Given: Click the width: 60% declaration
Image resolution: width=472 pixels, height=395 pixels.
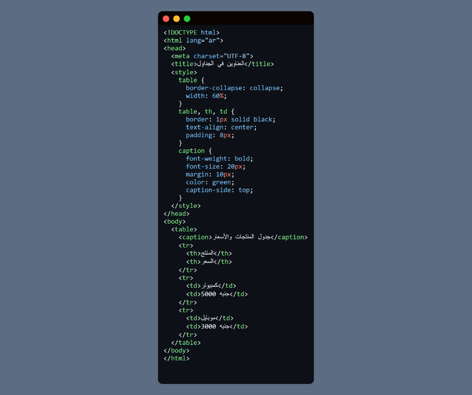Looking at the screenshot, I should pos(206,96).
